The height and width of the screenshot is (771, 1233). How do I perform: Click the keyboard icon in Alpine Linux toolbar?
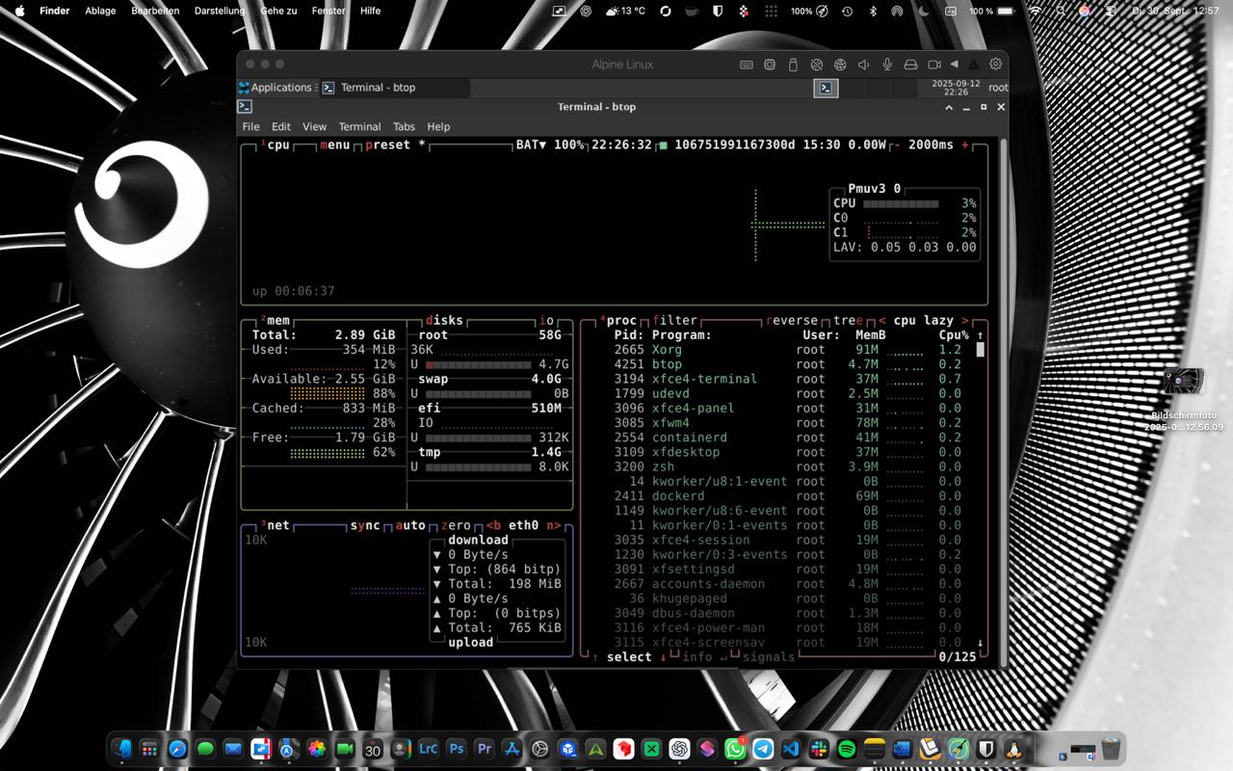tap(747, 65)
